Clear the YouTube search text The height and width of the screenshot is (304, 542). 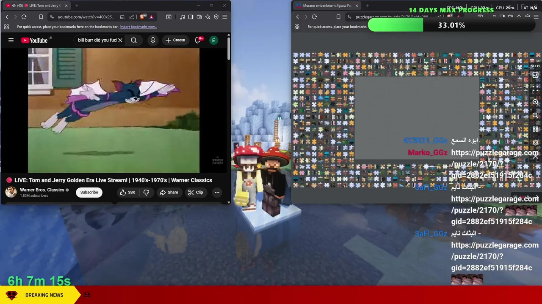120,40
